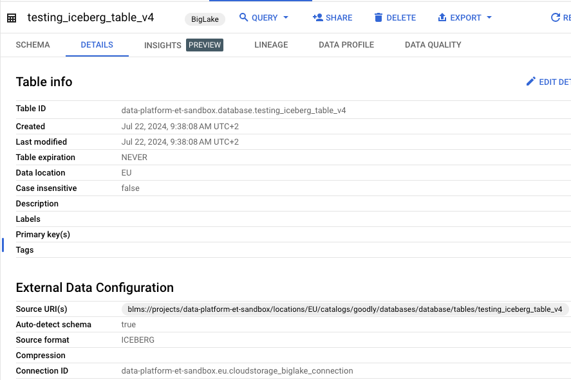
Task: Click the Data location label
Action: tap(41, 173)
